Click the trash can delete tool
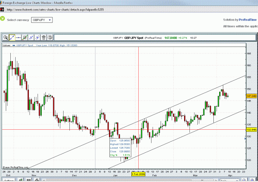This screenshot has height=182, width=258. [x=44, y=37]
